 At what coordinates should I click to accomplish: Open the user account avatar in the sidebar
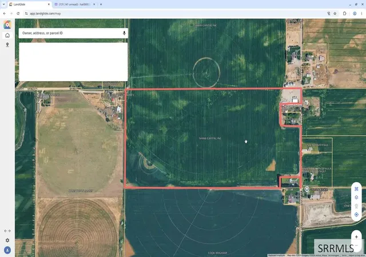[x=7, y=250]
